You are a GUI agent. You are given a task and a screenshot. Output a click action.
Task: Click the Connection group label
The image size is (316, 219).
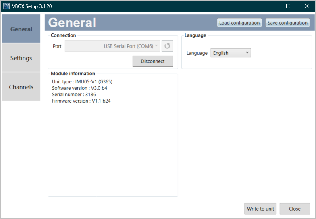tap(63, 35)
